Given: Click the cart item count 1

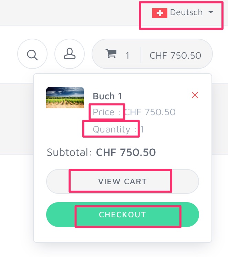Looking at the screenshot, I should (127, 56).
